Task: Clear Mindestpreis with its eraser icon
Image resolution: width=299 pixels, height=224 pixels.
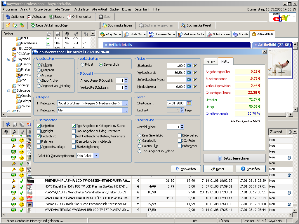Action: click(194, 86)
